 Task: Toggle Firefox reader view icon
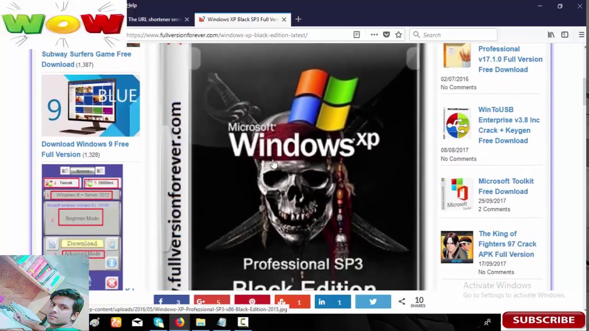(x=357, y=34)
